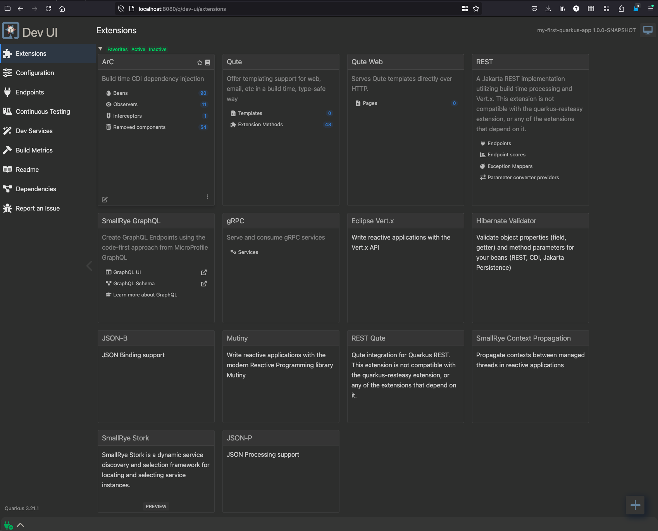Open the Extensions sidebar page
Viewport: 658px width, 531px height.
coord(48,53)
